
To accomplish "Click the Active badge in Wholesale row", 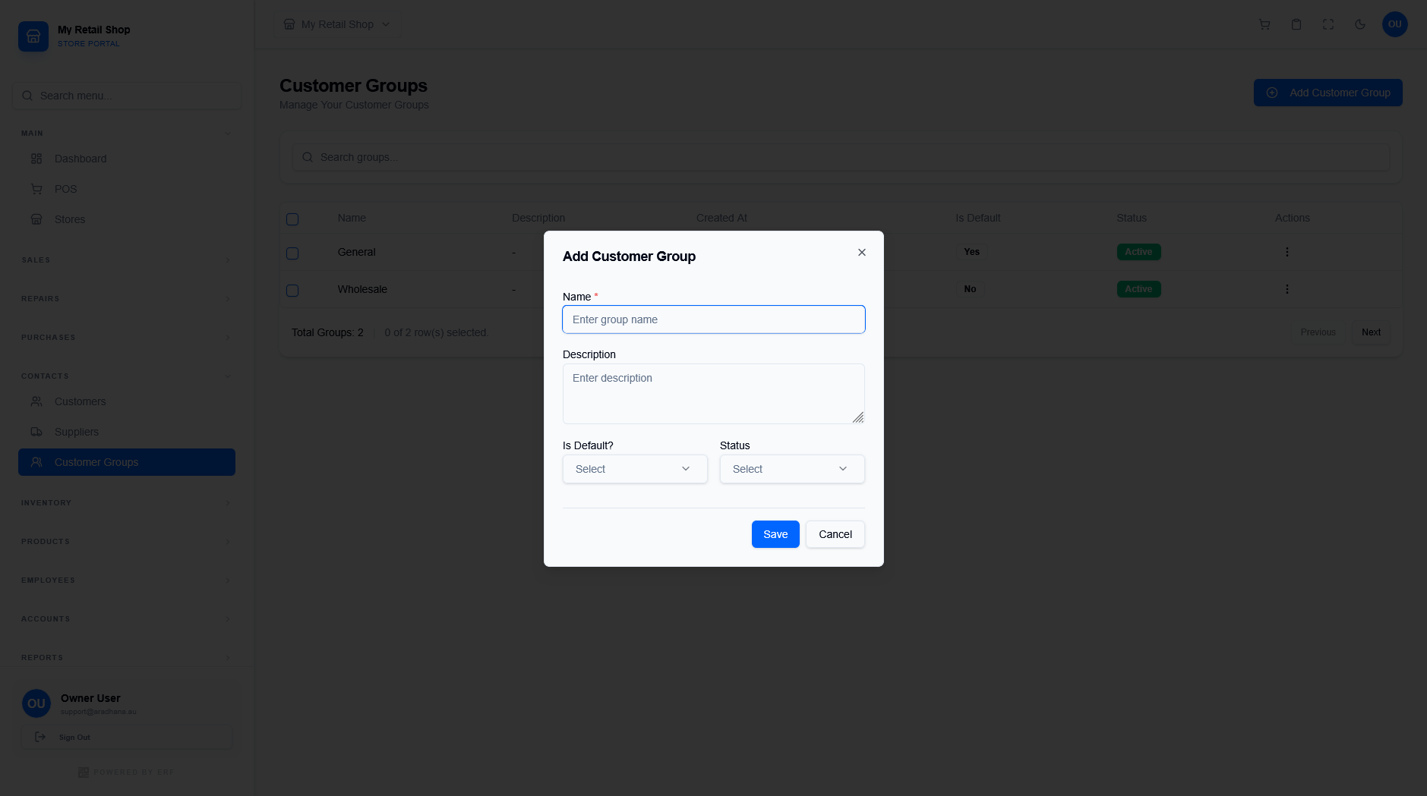I will (x=1138, y=289).
